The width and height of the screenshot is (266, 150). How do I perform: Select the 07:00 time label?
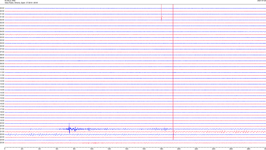2,49
